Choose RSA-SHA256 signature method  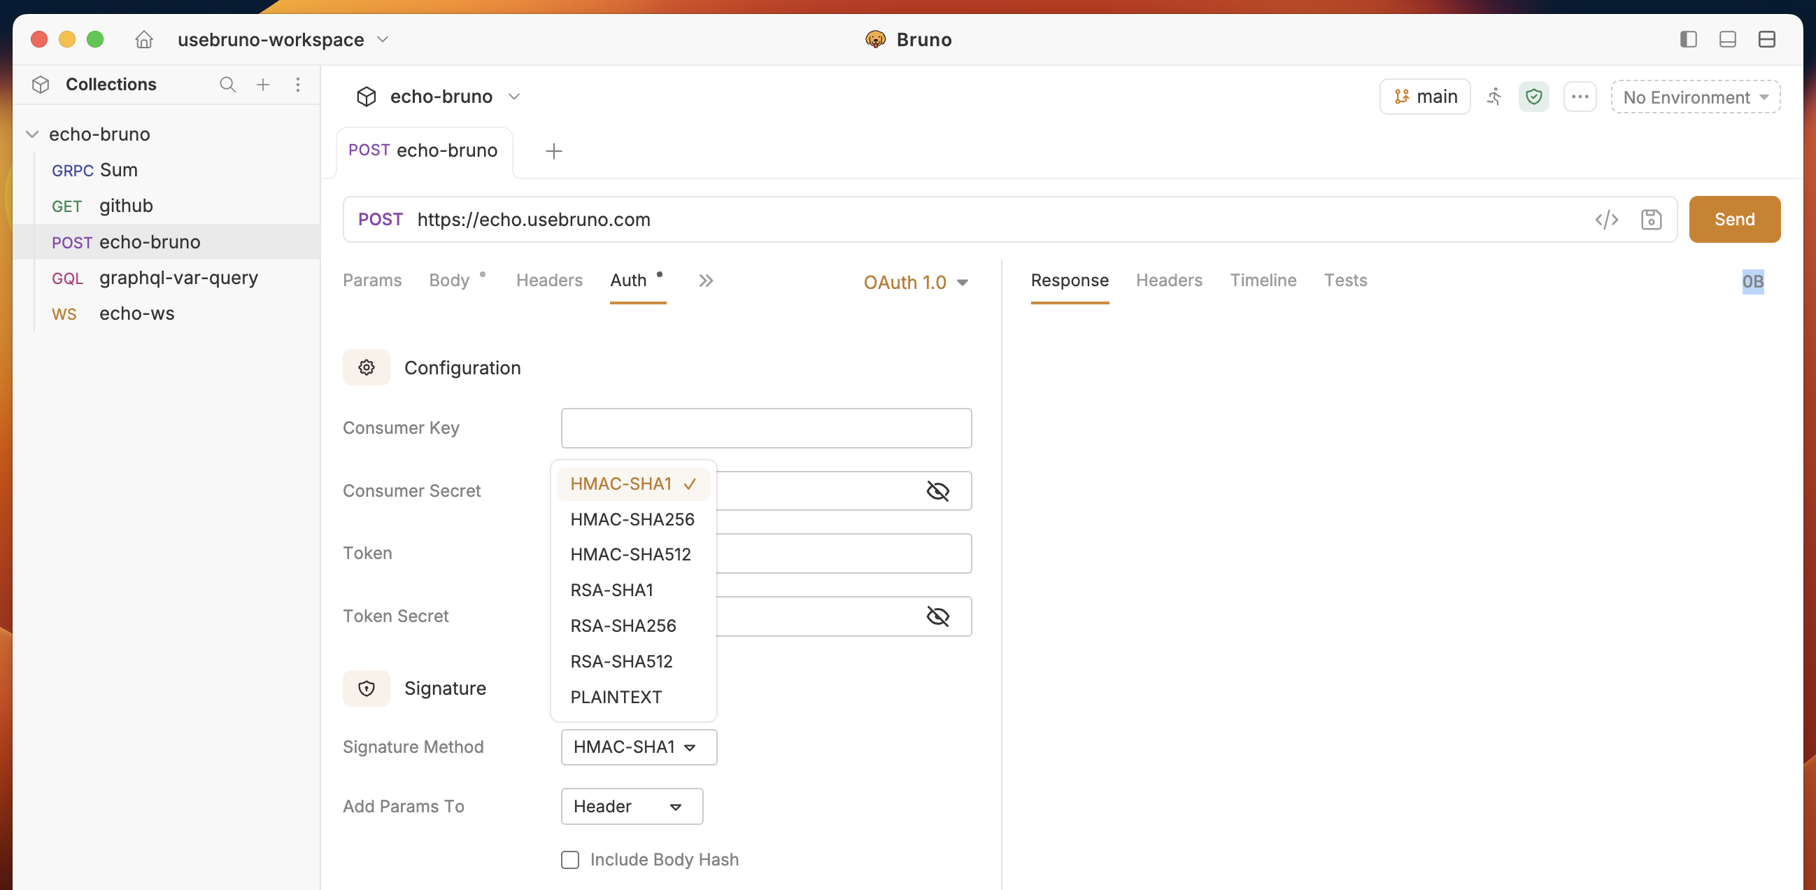633,626
